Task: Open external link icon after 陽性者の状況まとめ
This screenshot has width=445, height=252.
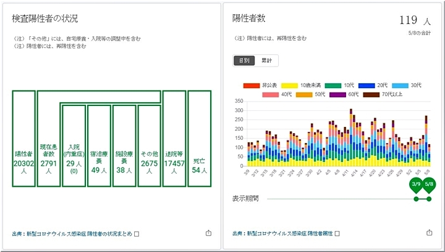Action: click(137, 234)
